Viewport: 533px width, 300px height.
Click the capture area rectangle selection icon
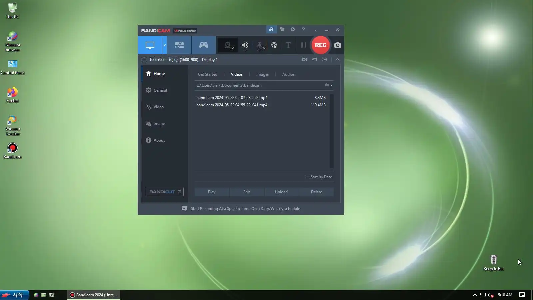[144, 60]
